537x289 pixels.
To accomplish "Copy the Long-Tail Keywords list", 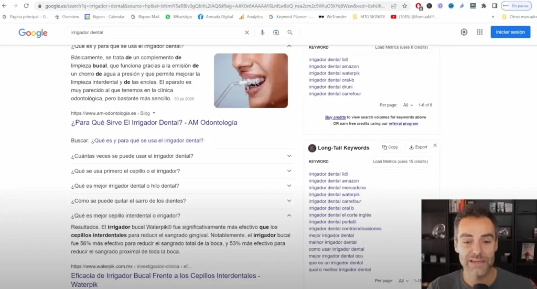I will tap(390, 147).
